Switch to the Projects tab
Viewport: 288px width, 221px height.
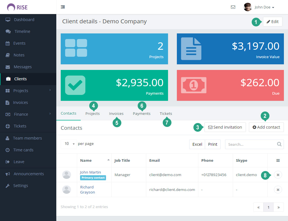point(92,114)
